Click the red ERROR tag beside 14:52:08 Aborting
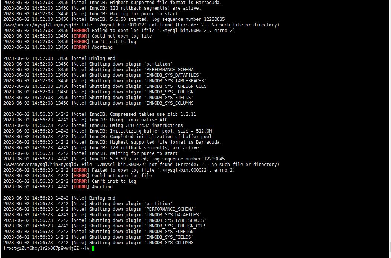The width and height of the screenshot is (391, 258). point(80,47)
